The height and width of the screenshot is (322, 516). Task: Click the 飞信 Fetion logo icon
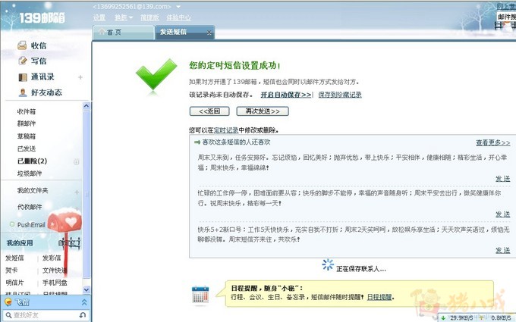8,302
